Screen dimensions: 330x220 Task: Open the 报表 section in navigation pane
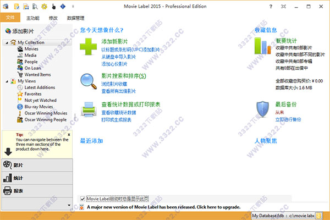37,191
